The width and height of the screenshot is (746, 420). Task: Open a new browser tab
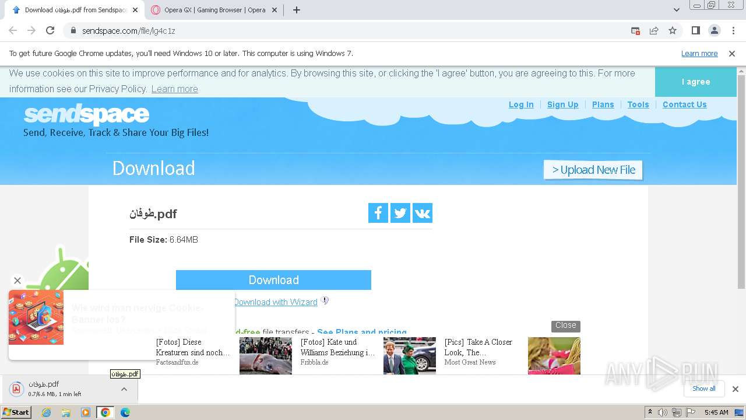(x=296, y=10)
